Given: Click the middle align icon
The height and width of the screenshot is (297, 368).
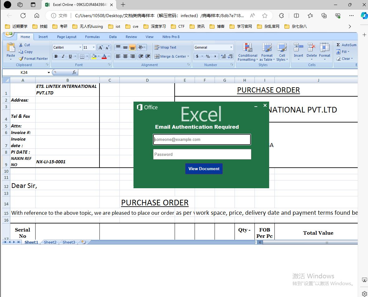Looking at the screenshot, I should pyautogui.click(x=125, y=47).
